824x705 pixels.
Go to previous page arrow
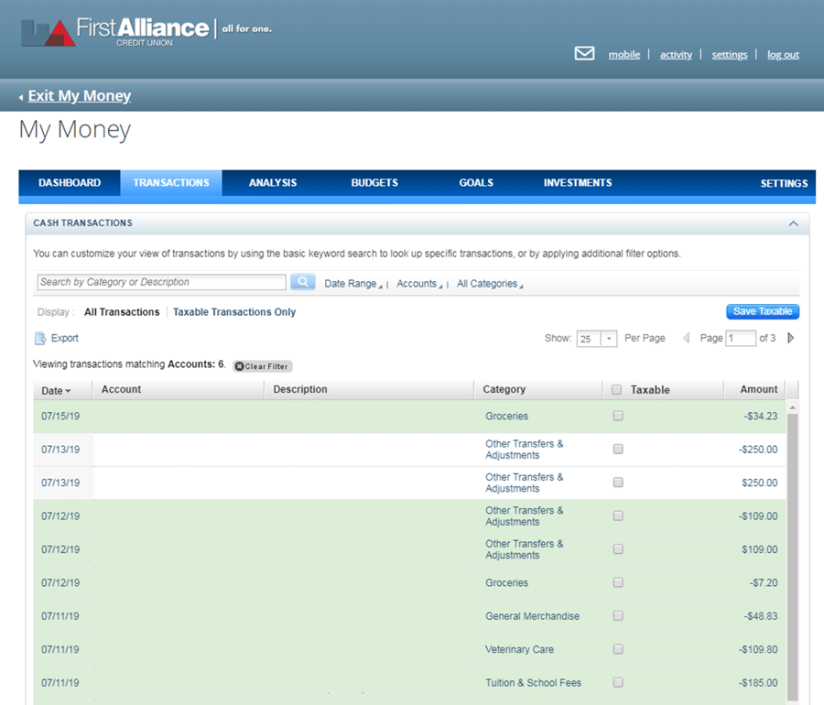(x=686, y=338)
